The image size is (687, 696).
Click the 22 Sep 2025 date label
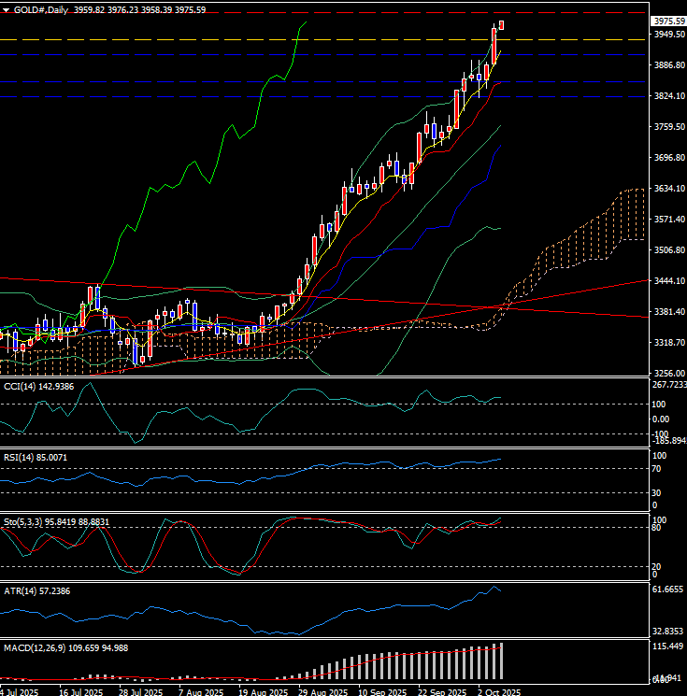pos(442,692)
